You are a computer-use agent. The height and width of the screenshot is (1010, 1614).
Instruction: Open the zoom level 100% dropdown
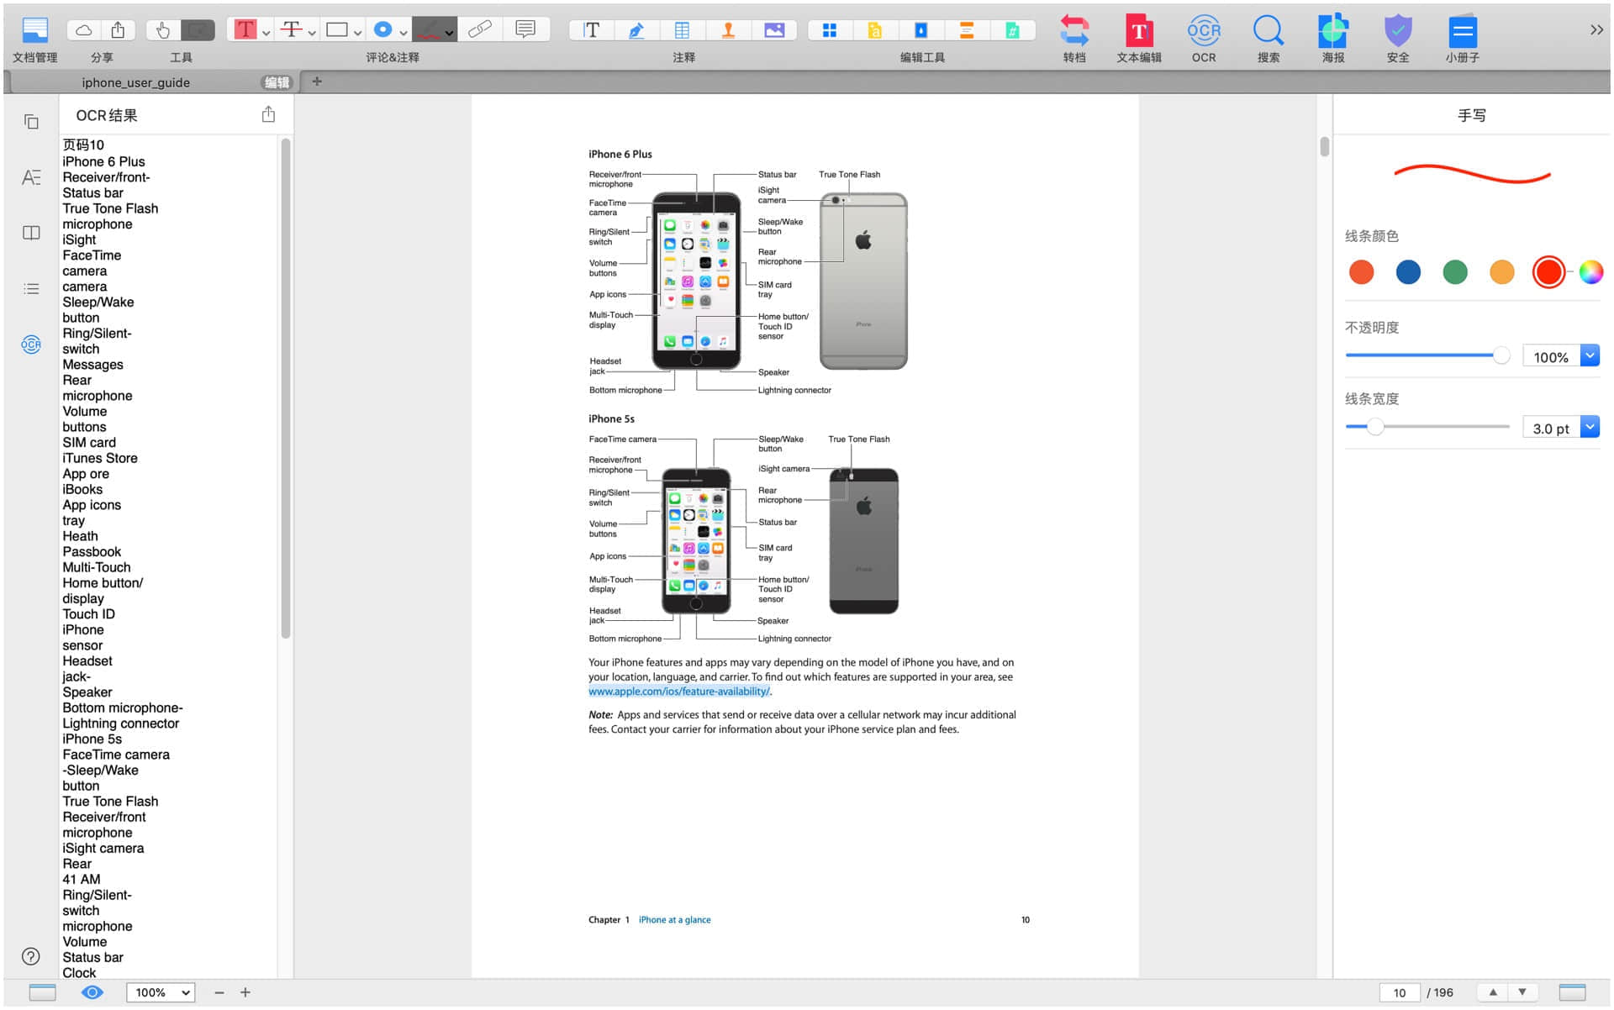point(161,992)
